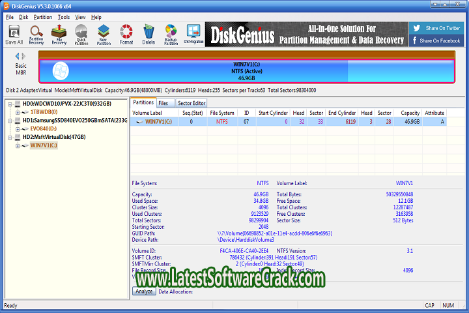Collapse the HD0 WDC disk node

click(x=10, y=104)
